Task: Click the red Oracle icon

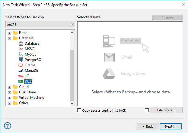Action: click(21, 65)
